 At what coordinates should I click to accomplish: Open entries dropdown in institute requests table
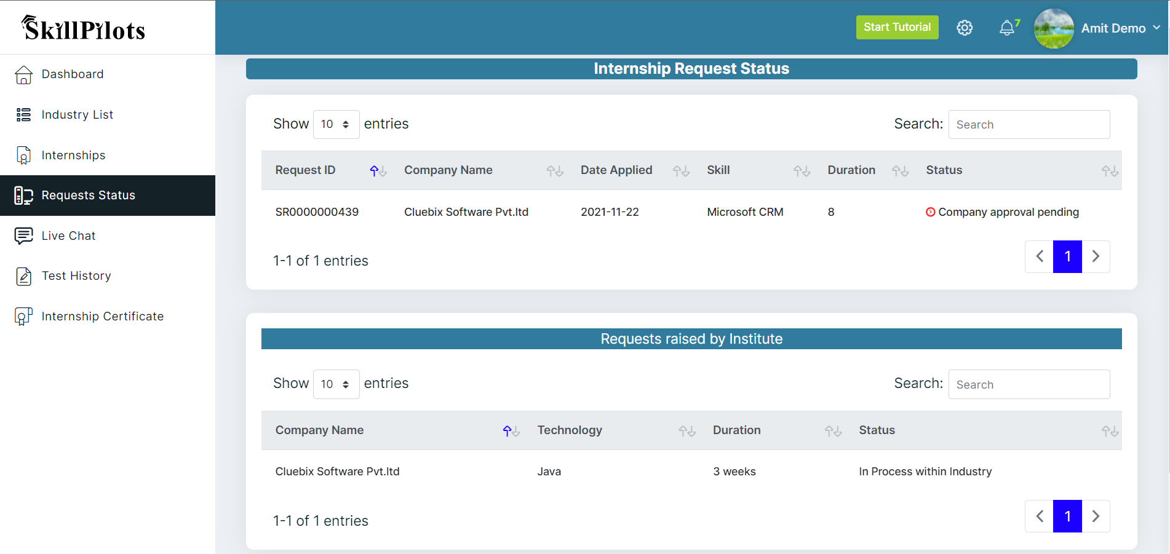pyautogui.click(x=336, y=384)
